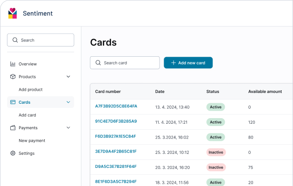Click available amount 75
Viewport: 293px width, 186px height.
click(251, 167)
